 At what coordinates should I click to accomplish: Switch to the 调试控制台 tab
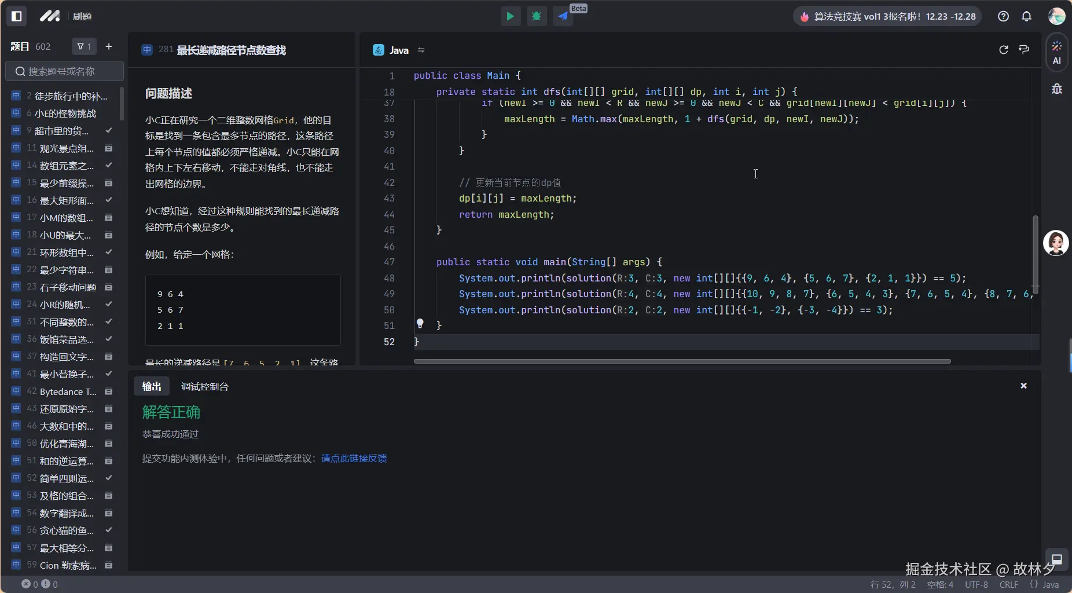pos(205,386)
